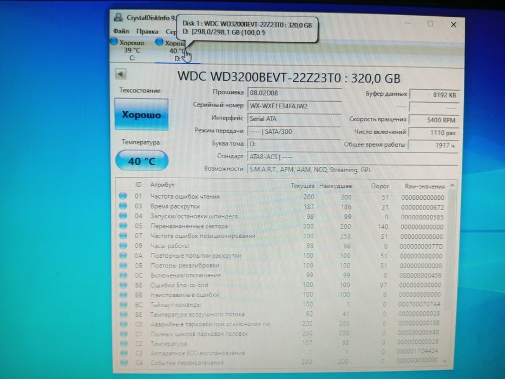This screenshot has width=505, height=379.
Task: Select the C: disk tab
Action: pyautogui.click(x=132, y=50)
